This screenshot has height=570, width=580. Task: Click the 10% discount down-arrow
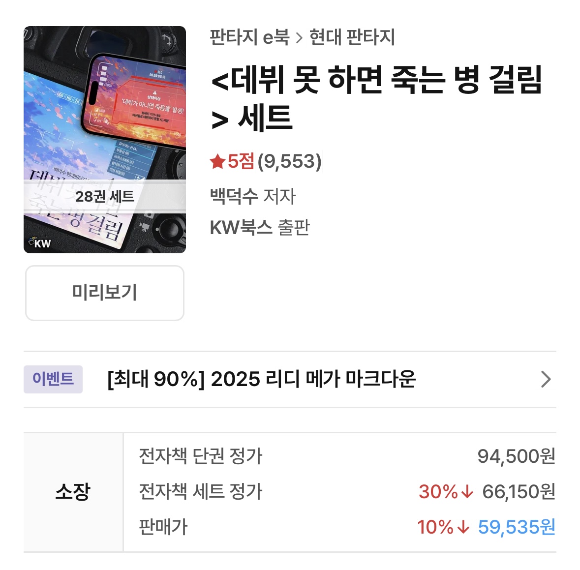[463, 527]
